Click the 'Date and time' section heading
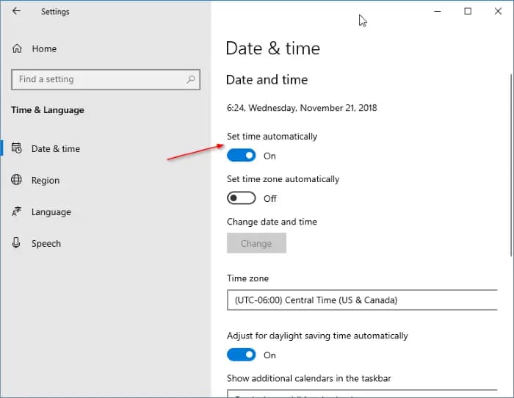The width and height of the screenshot is (514, 398). pyautogui.click(x=267, y=79)
